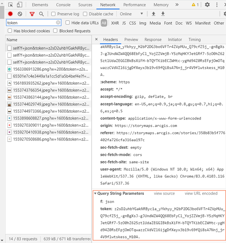
Task: Collapse the Query String Parameters section
Action: click(x=95, y=194)
